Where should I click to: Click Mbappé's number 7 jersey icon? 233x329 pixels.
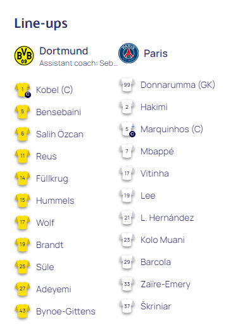[127, 151]
